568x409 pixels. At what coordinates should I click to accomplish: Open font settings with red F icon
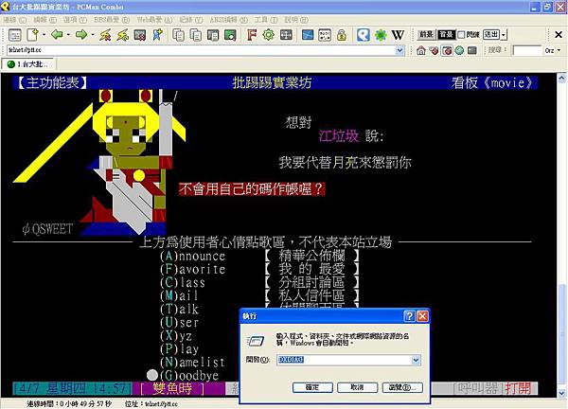252,35
